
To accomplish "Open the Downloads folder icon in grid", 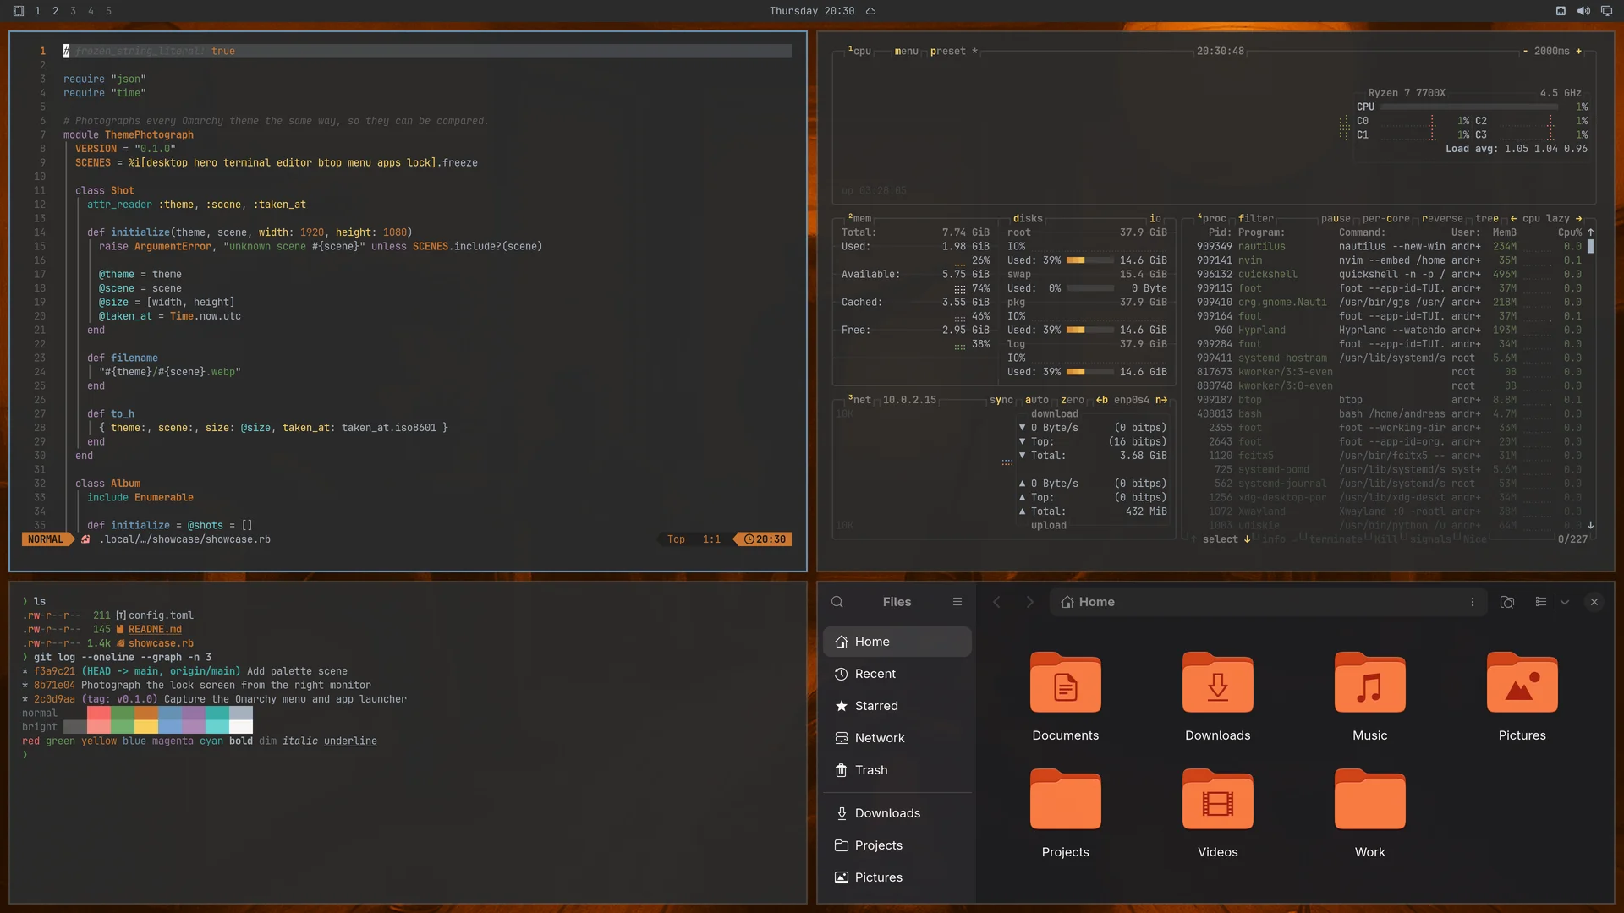I will [x=1218, y=683].
